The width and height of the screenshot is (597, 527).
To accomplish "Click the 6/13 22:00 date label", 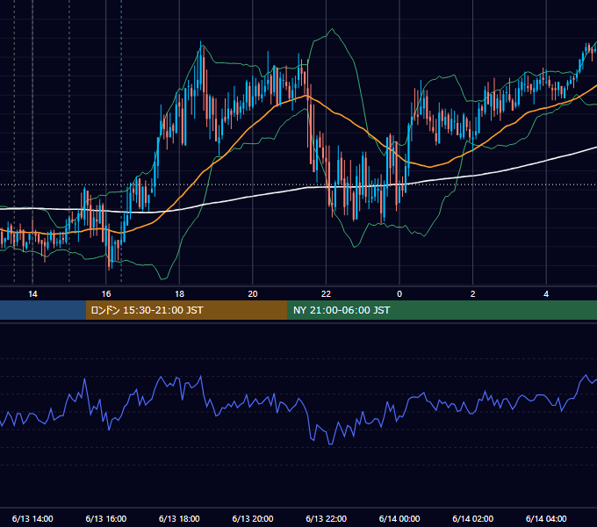I will pyautogui.click(x=327, y=518).
